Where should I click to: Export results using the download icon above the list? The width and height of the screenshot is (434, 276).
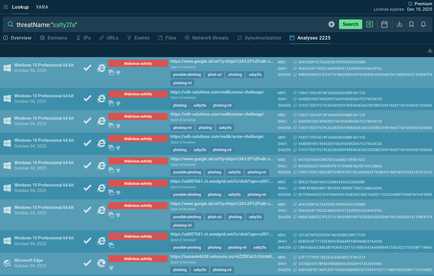(430, 51)
